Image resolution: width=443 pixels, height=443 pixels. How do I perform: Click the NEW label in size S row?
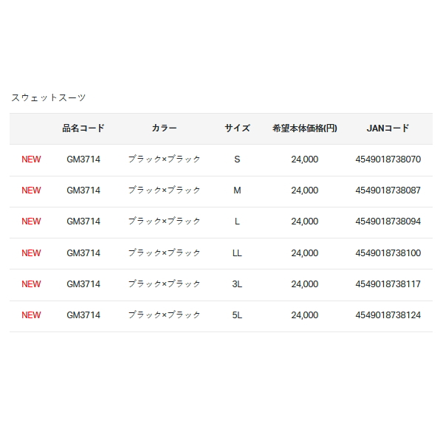31,159
